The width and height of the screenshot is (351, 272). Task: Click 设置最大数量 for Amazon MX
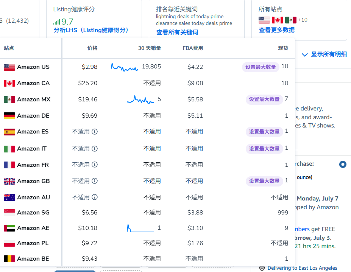tap(264, 99)
